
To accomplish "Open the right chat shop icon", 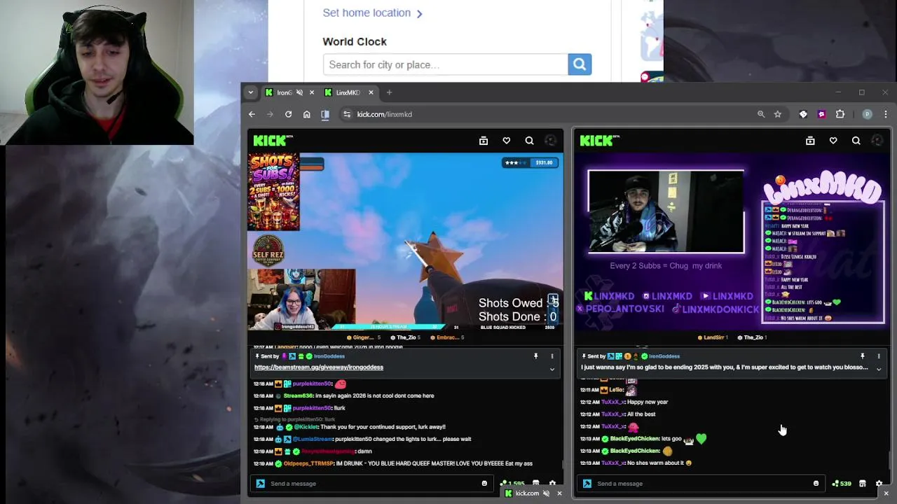I will (863, 484).
